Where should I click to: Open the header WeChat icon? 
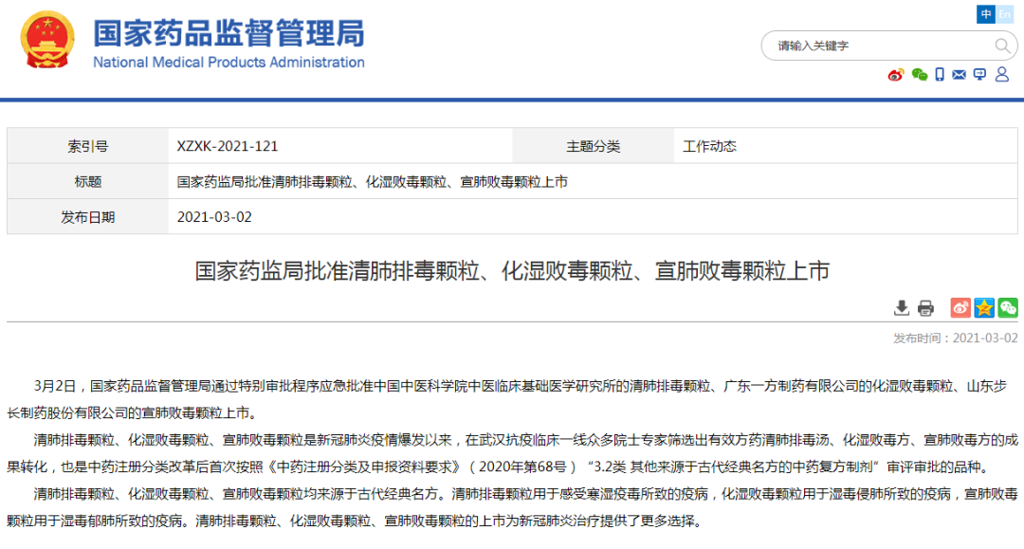tap(919, 75)
